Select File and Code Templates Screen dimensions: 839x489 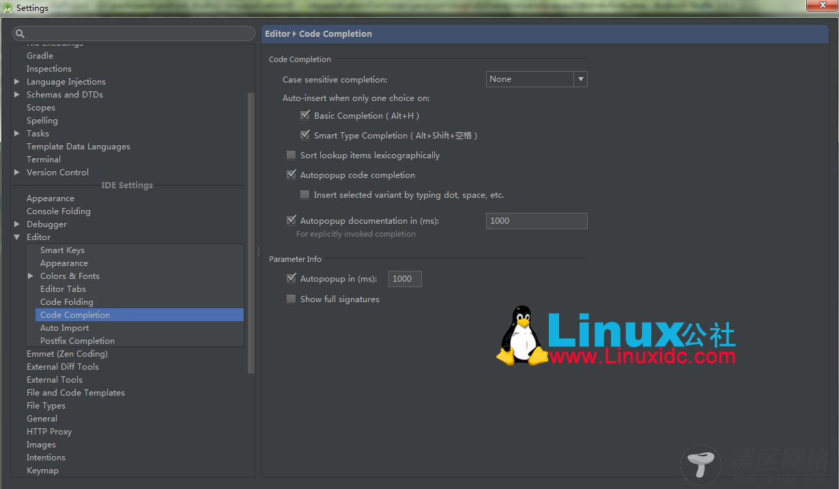coord(76,393)
